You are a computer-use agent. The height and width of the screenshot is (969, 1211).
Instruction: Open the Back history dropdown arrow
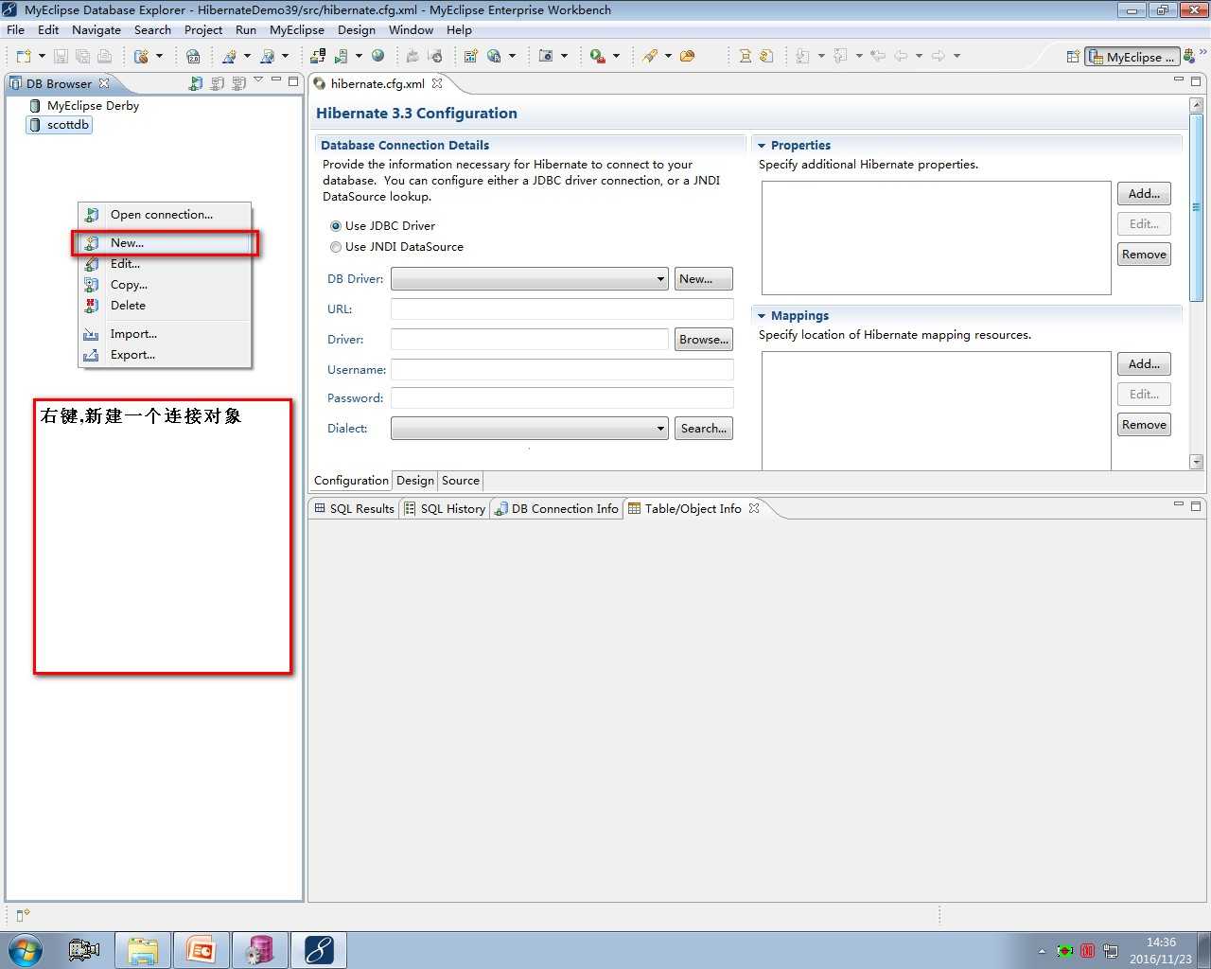[x=919, y=56]
